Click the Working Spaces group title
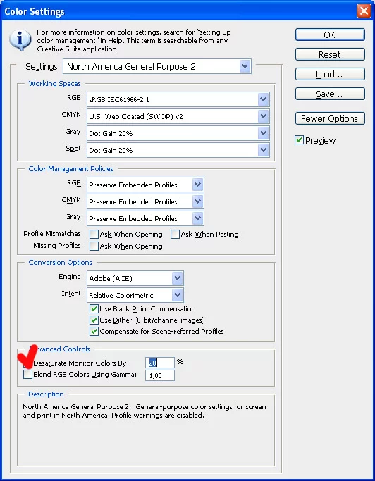Image resolution: width=375 pixels, height=481 pixels. pyautogui.click(x=55, y=83)
